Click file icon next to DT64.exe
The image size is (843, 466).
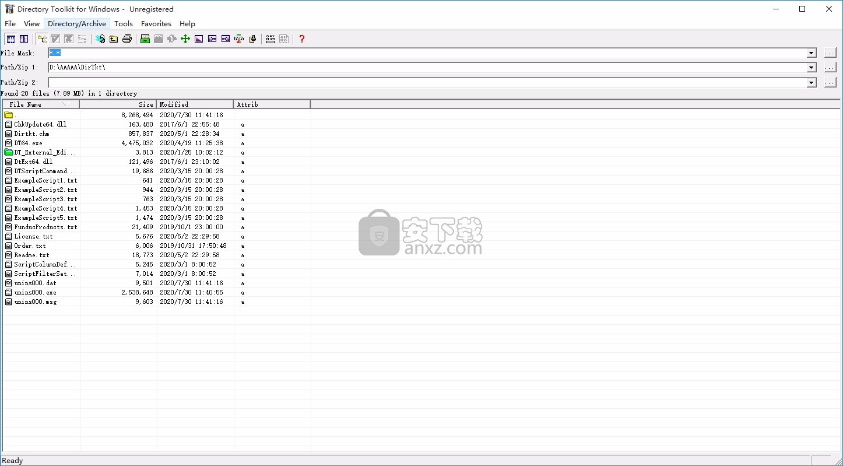click(x=9, y=143)
